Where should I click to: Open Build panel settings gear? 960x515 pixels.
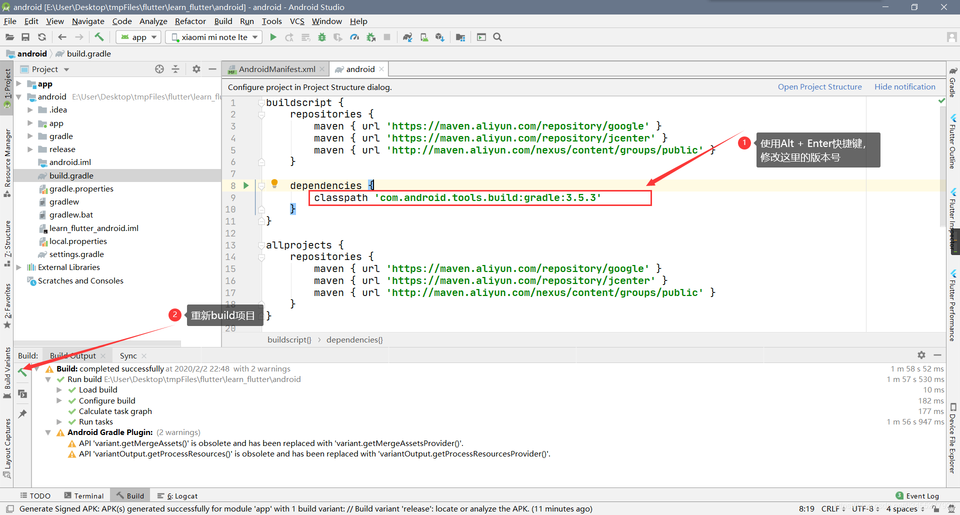tap(921, 355)
